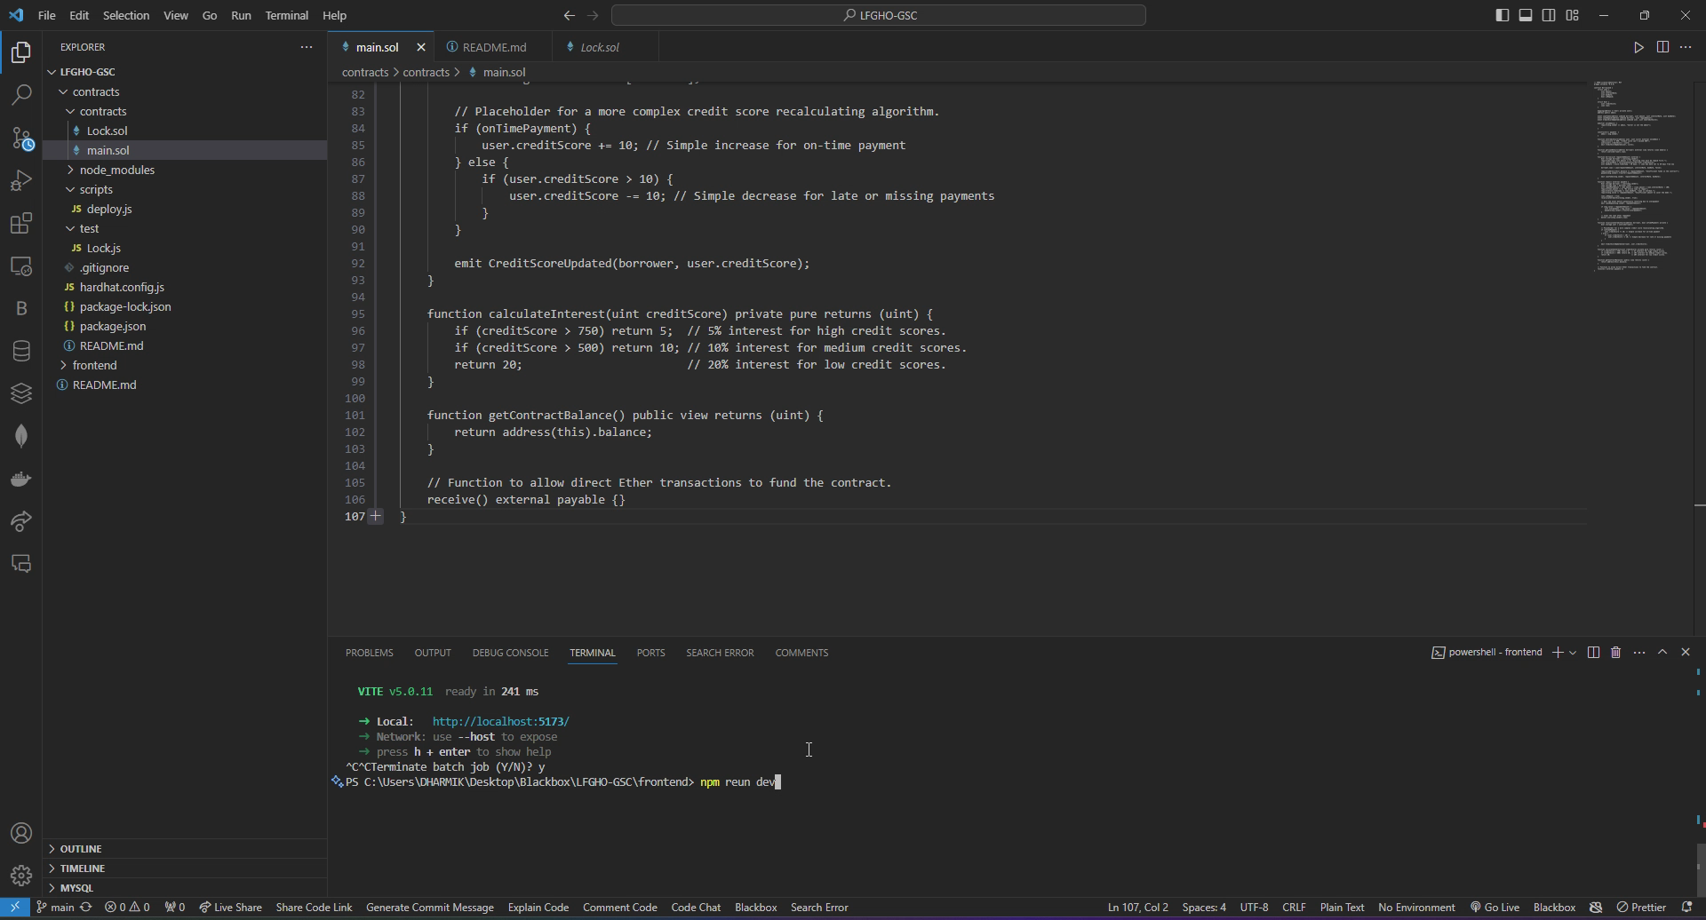Switch to the README.md editor tab
This screenshot has height=920, width=1706.
(x=494, y=47)
